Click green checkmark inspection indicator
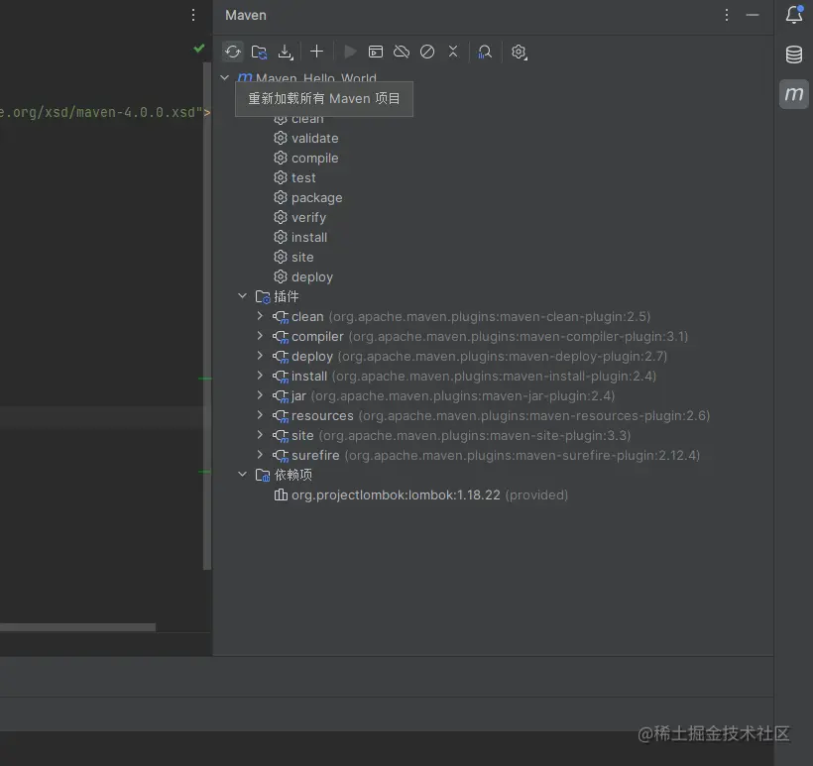Viewport: 813px width, 766px height. [x=198, y=49]
